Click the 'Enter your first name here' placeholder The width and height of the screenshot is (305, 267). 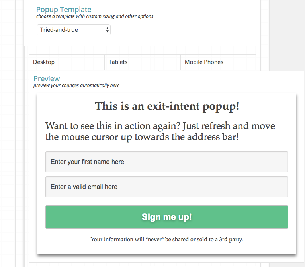tap(87, 162)
